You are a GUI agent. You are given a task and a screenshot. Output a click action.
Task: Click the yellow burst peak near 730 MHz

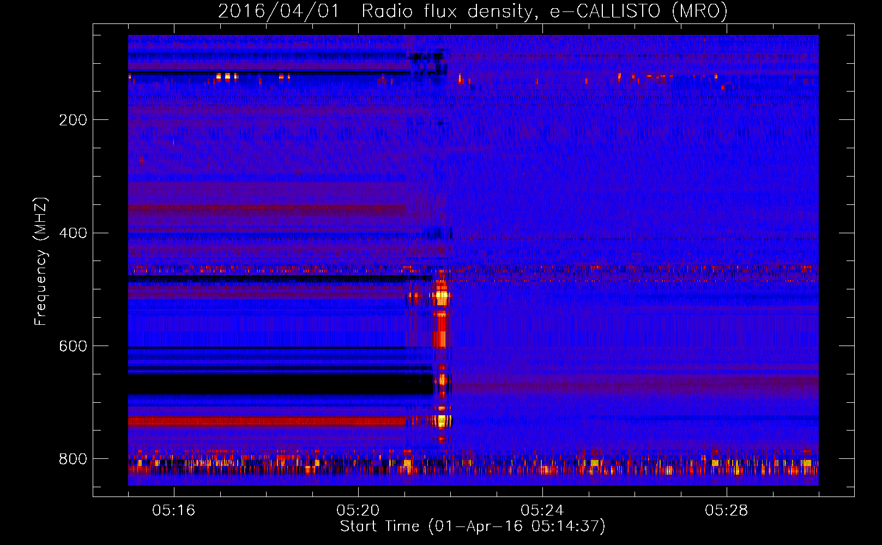442,420
